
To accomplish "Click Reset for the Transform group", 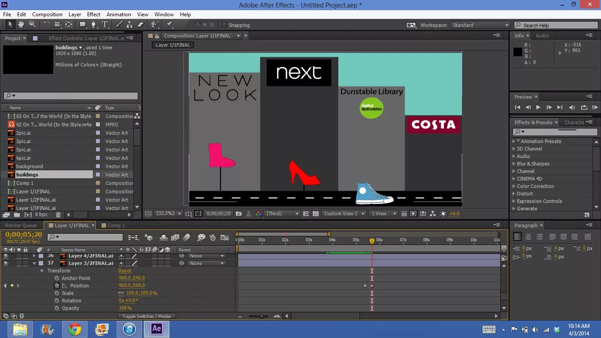I will [125, 271].
